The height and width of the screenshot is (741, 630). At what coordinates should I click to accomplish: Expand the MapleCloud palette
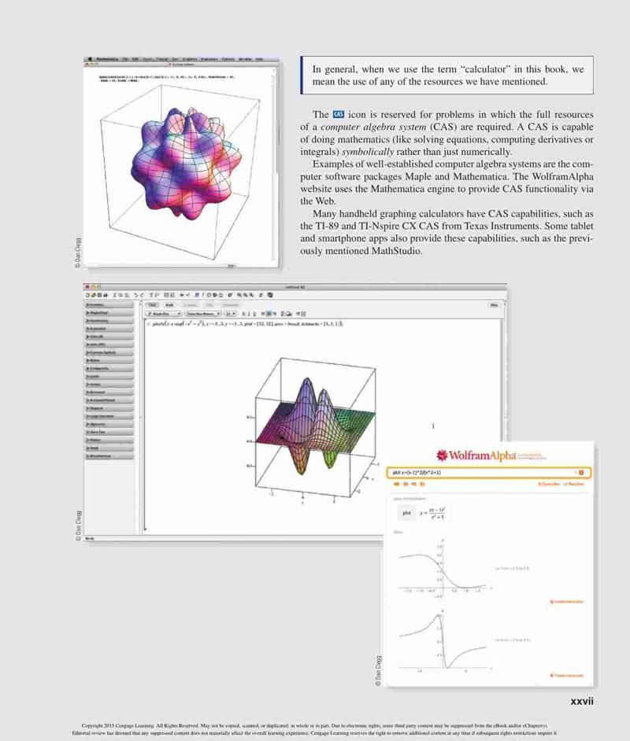point(109,313)
